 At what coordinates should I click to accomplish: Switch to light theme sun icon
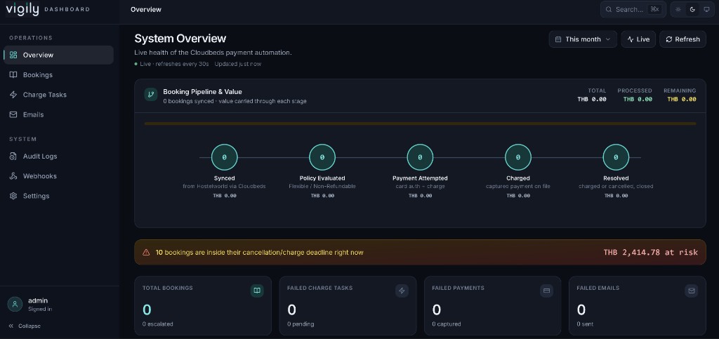pos(678,9)
